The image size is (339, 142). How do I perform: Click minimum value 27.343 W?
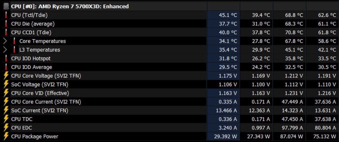(259, 136)
